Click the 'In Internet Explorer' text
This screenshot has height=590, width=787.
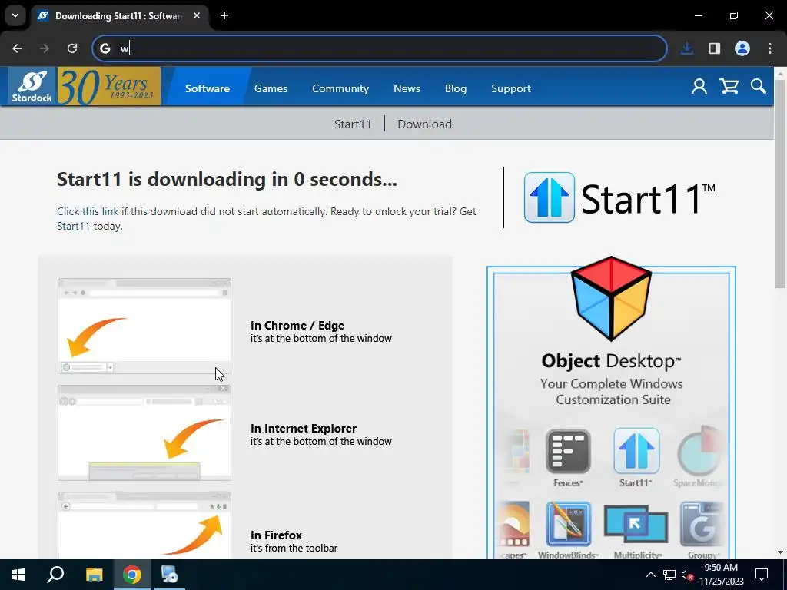(303, 428)
